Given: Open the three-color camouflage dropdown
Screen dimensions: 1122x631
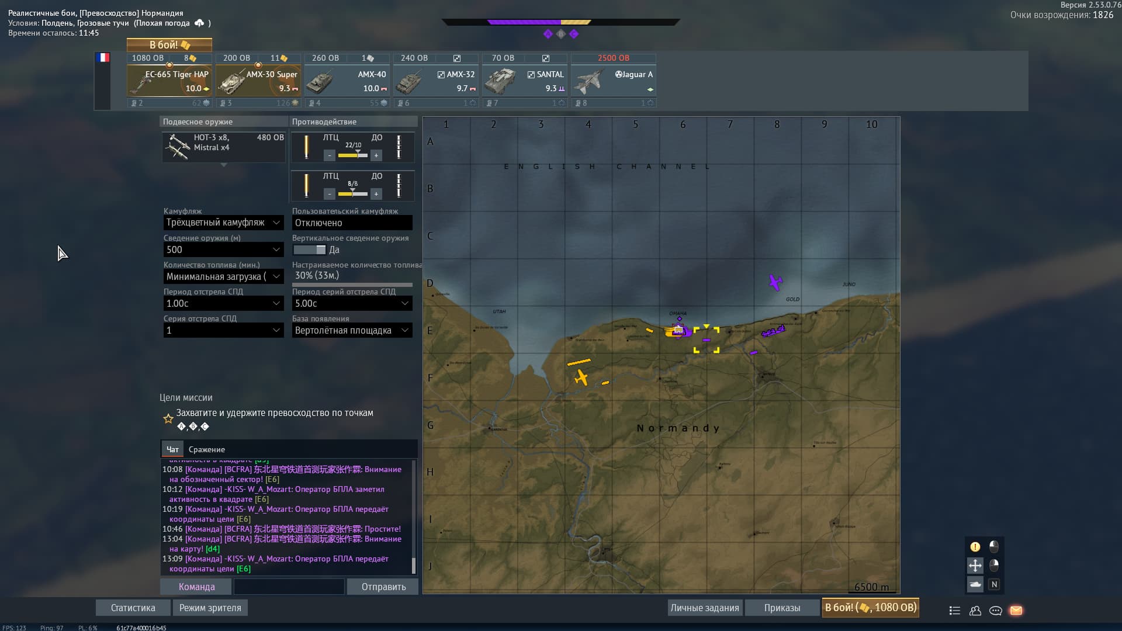Looking at the screenshot, I should pos(223,223).
